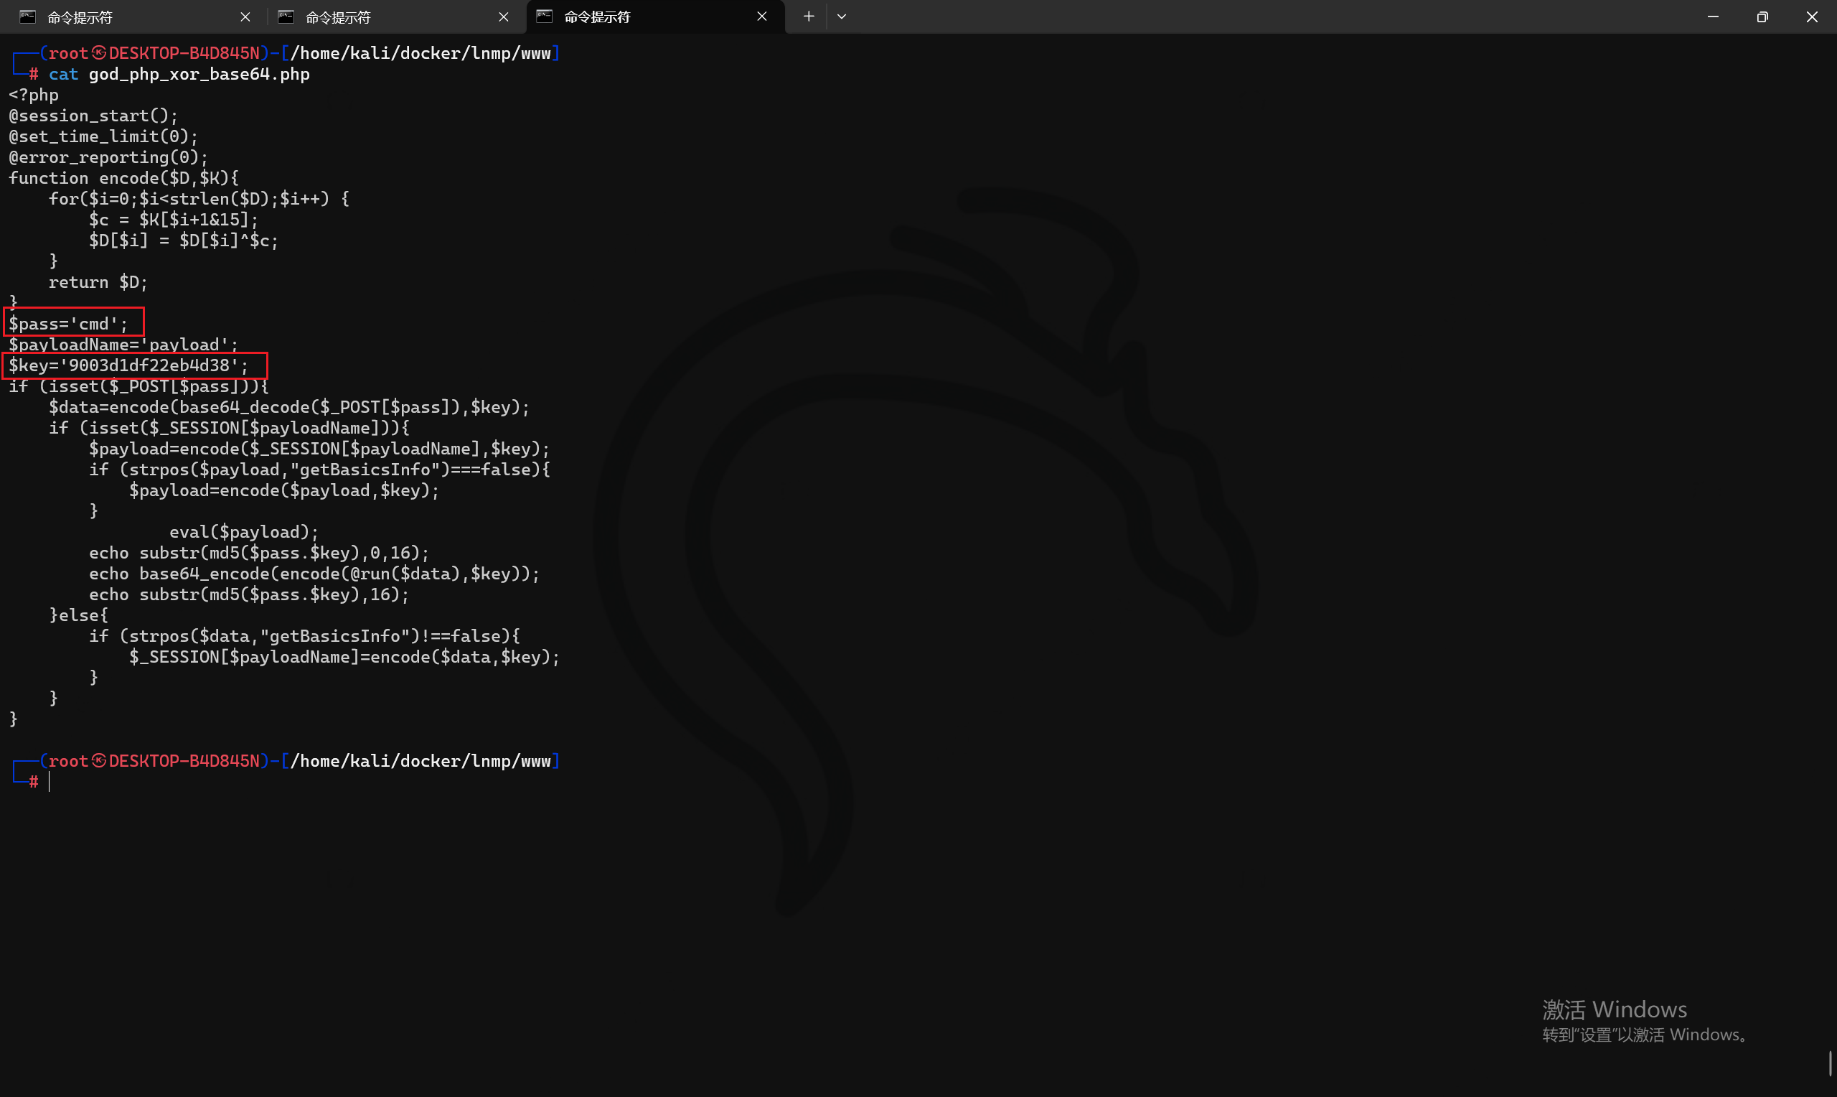Close the second 命令提示符 tab

click(504, 17)
